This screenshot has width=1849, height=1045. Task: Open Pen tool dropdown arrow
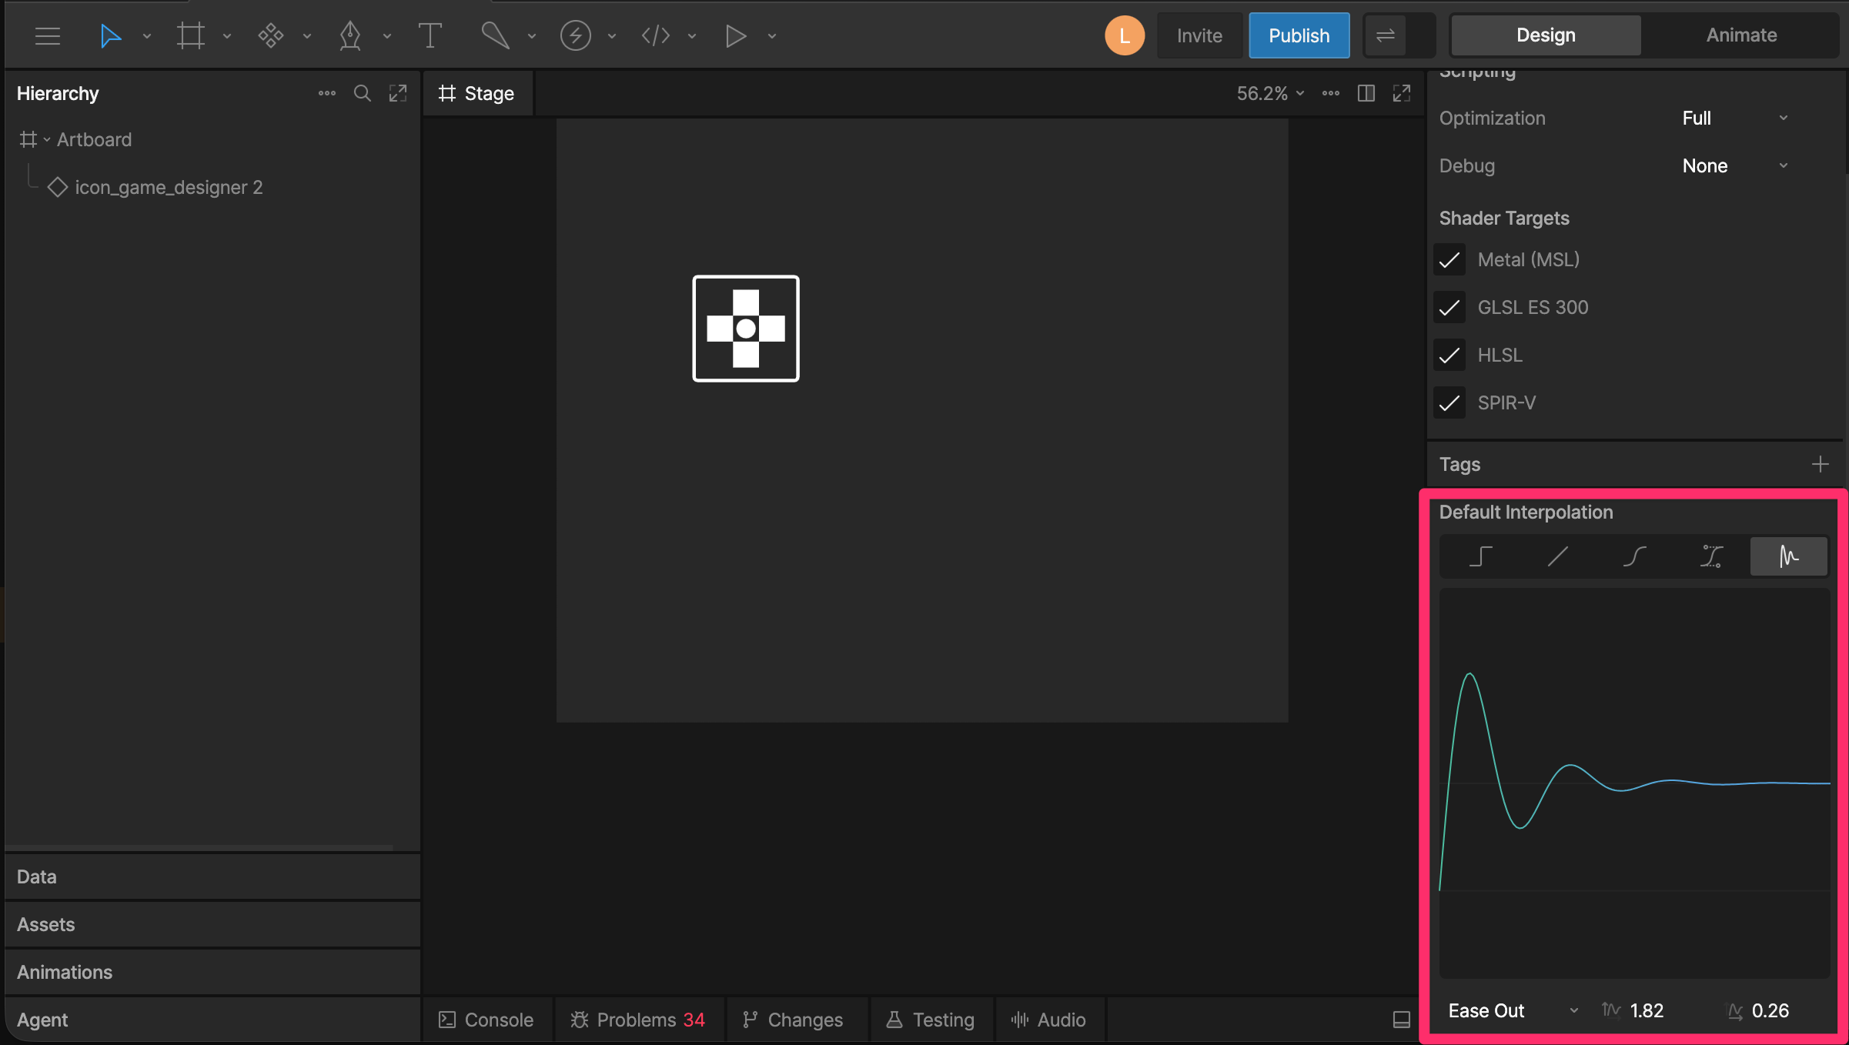click(x=387, y=36)
